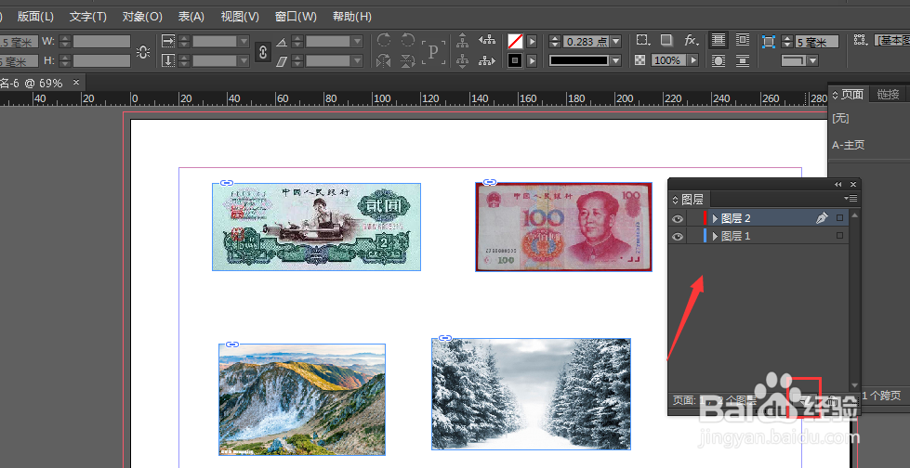Expand the 图层 1 disclosure triangle

715,236
